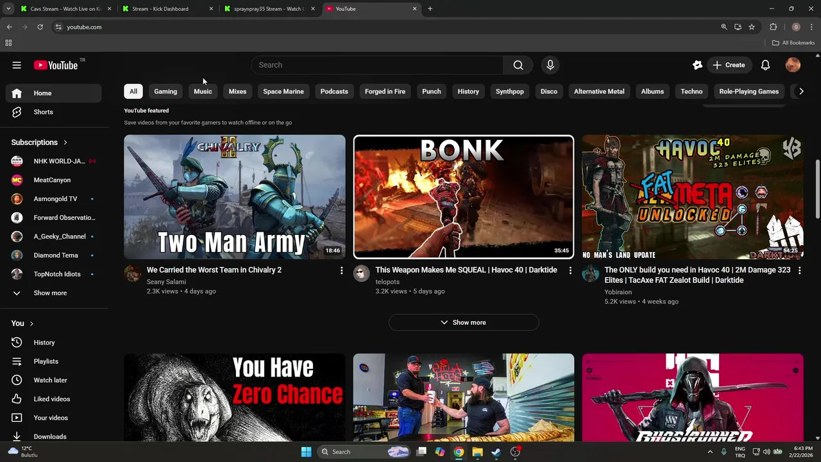Open Asmongold TV subscription
821x462 pixels.
pyautogui.click(x=54, y=199)
